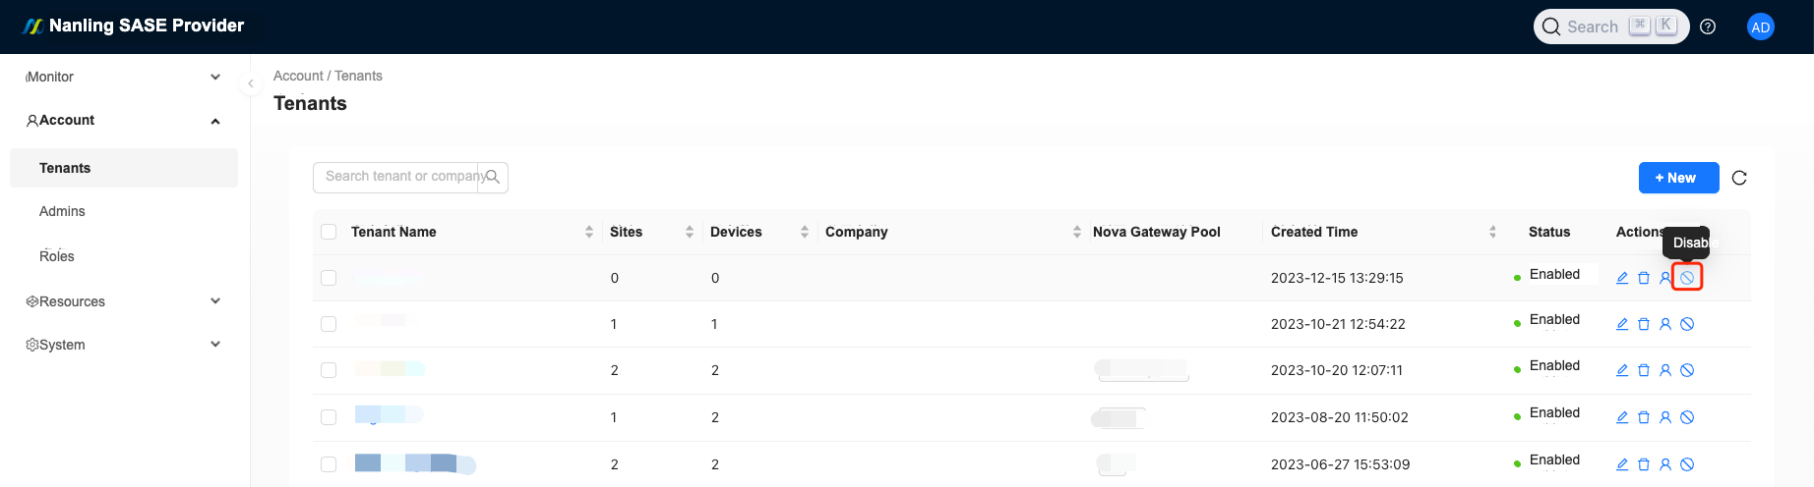
Task: Select checkbox for tenant created 2023-10-20
Action: [329, 370]
